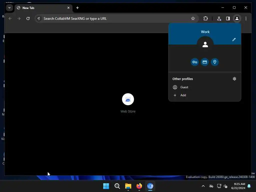Screen dimensions: 256x192
Task: Click the muted volume tray icon
Action: click(x=225, y=186)
